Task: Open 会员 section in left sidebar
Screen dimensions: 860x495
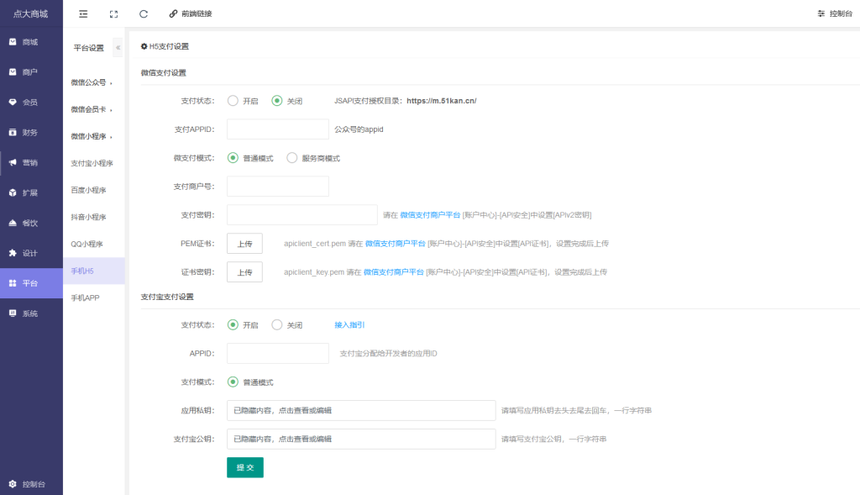Action: coord(30,103)
